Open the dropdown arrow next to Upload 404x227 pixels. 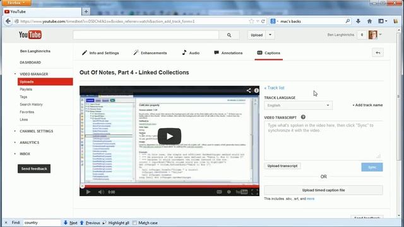click(270, 35)
